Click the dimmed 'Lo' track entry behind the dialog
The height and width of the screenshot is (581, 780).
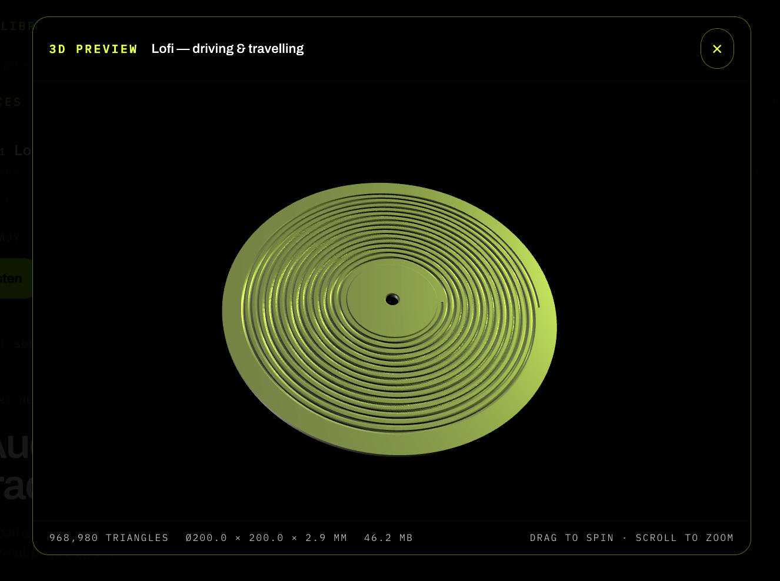coord(22,151)
